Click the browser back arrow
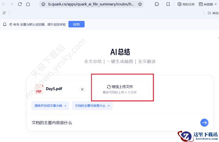 tap(4, 4)
